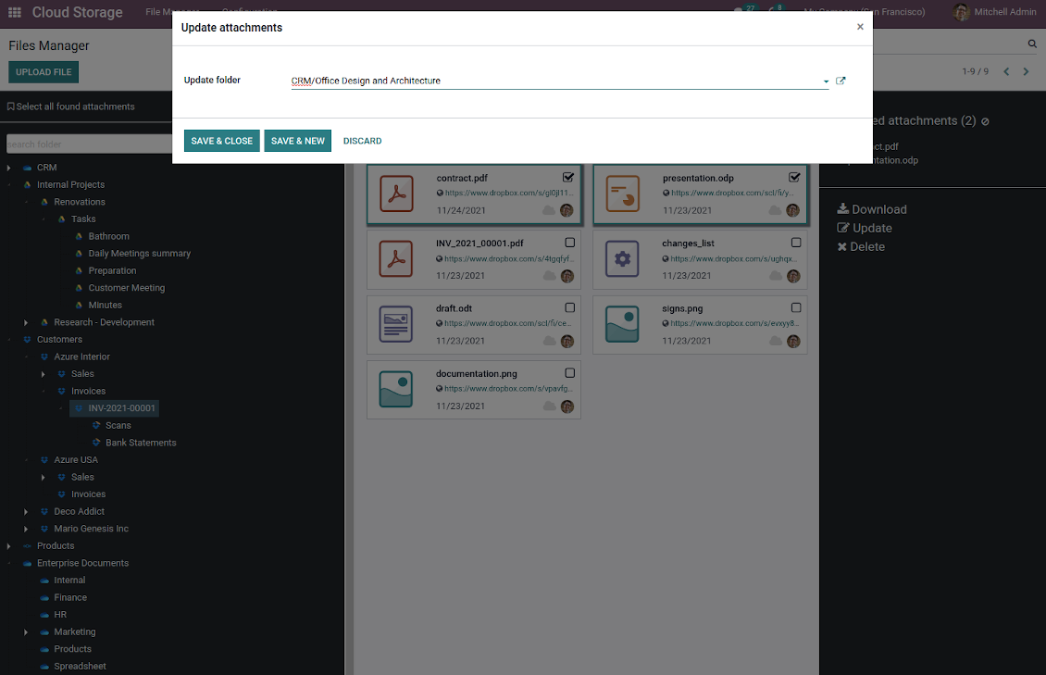Click Discard in the dialog
The image size is (1046, 675).
point(362,141)
